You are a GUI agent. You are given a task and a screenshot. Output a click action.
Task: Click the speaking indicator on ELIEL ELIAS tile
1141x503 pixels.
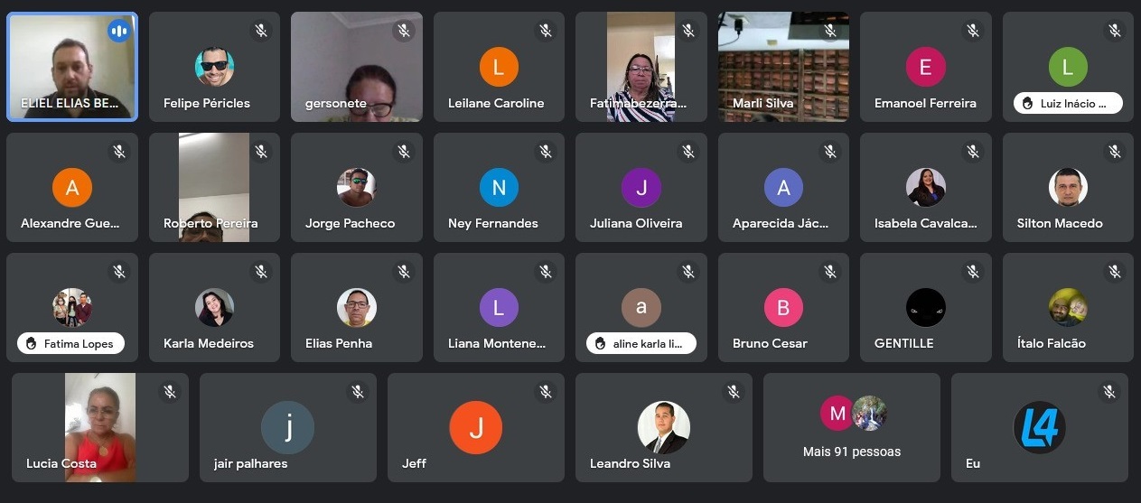pos(118,31)
